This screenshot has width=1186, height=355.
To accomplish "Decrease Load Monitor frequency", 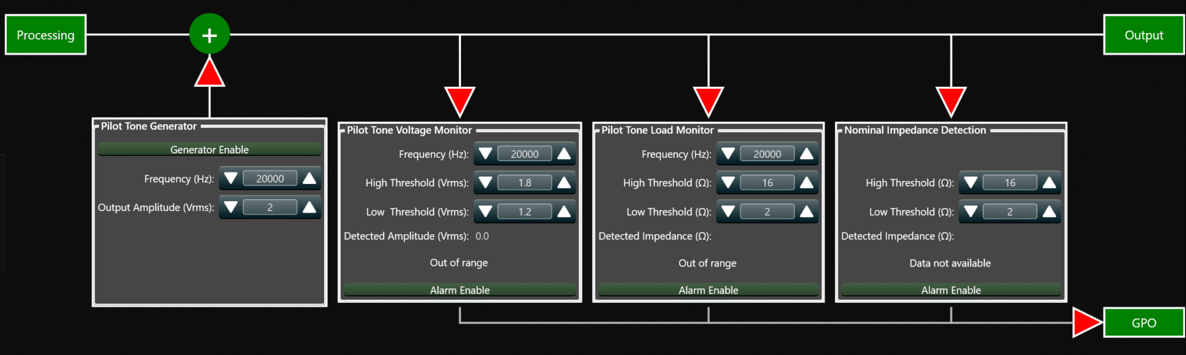I will click(728, 154).
